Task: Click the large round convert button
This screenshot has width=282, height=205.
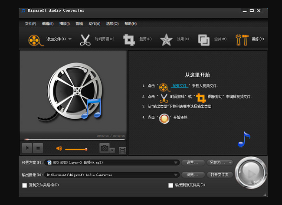Action: click(x=251, y=172)
